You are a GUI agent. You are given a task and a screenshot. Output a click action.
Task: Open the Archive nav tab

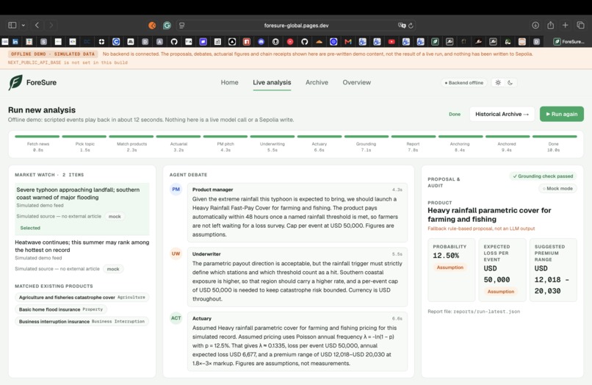pyautogui.click(x=317, y=82)
